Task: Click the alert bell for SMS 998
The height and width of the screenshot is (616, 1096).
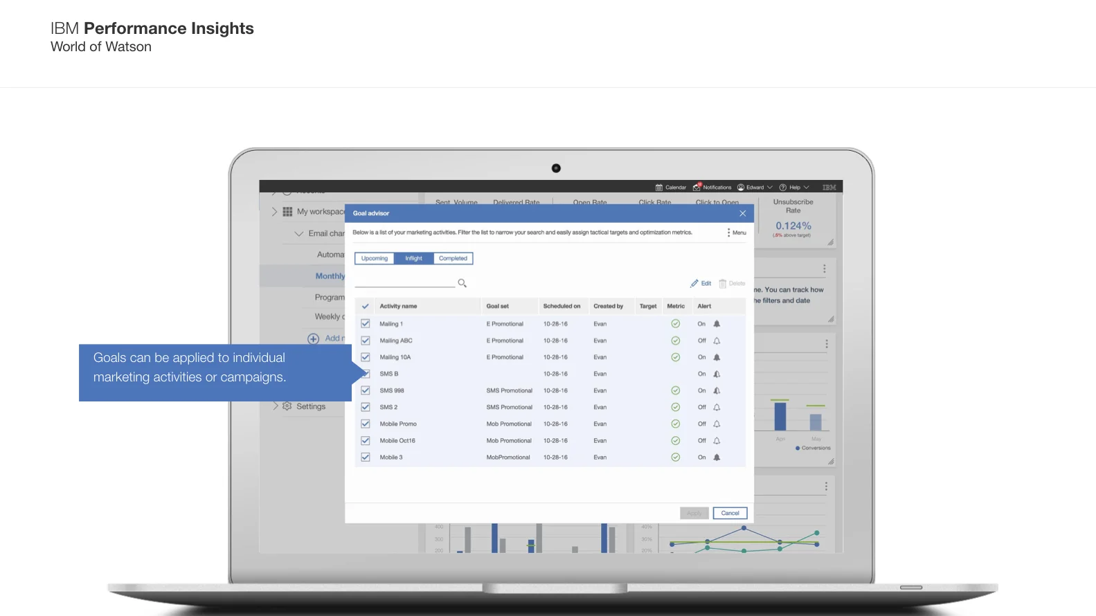Action: point(717,390)
